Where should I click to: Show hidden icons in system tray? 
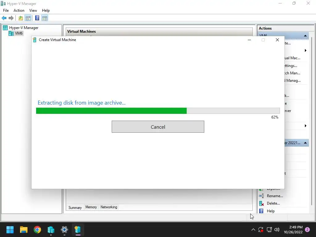coord(253,230)
